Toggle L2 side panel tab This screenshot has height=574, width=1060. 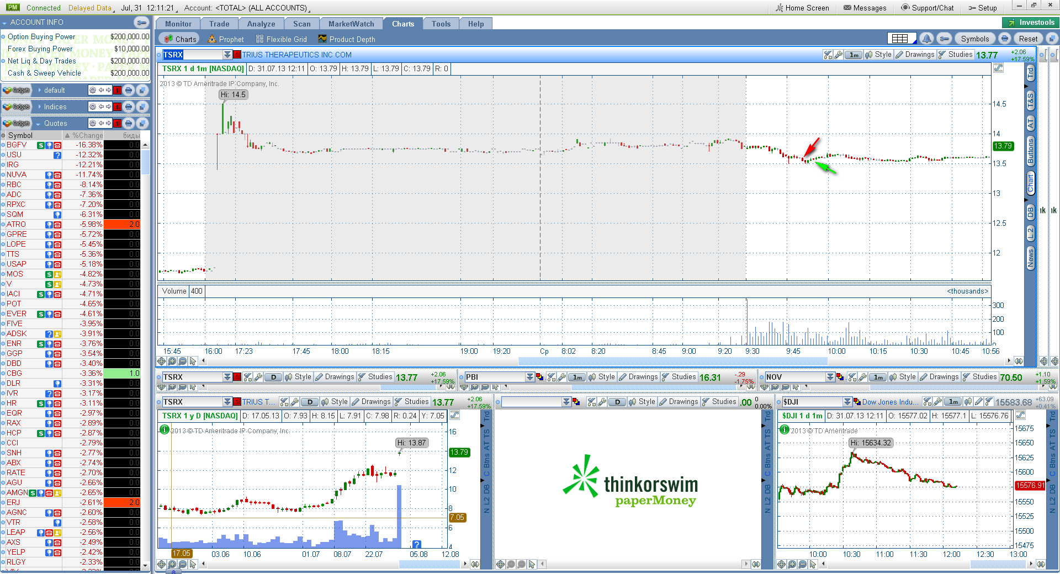point(1030,233)
